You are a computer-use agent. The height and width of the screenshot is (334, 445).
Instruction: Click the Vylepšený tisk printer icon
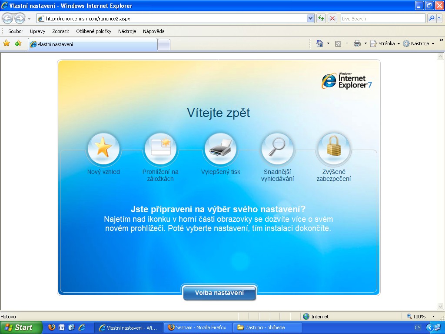point(220,148)
